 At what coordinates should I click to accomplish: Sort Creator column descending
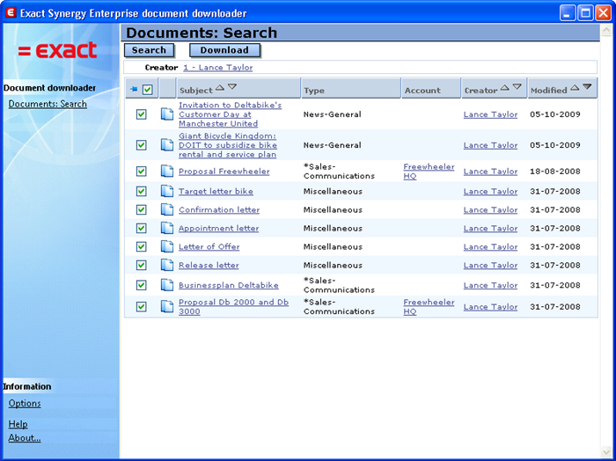pyautogui.click(x=517, y=87)
